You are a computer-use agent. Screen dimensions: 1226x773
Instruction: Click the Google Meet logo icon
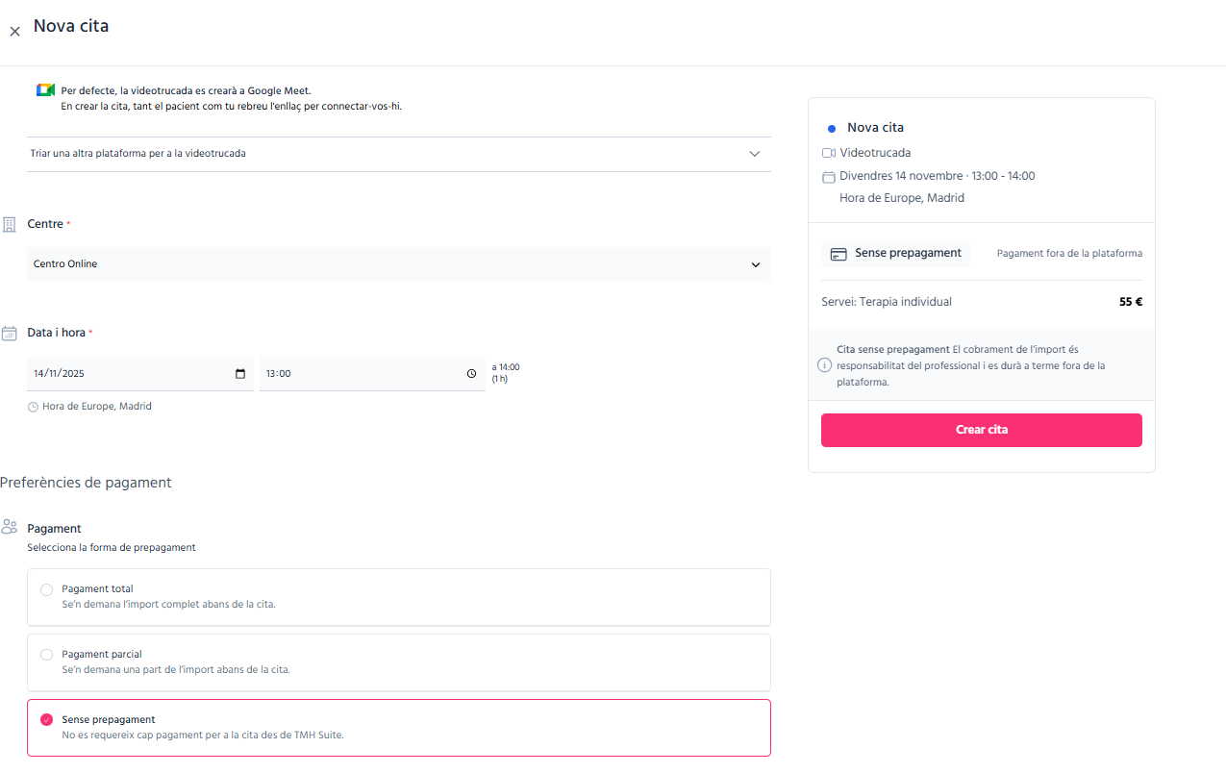(x=45, y=90)
